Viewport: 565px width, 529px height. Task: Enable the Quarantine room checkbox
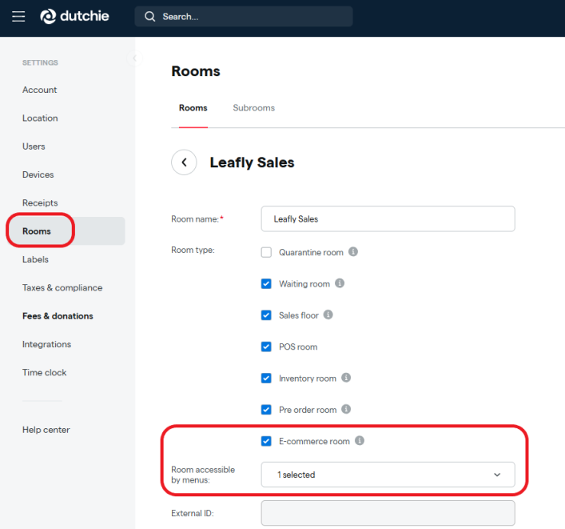pos(266,252)
